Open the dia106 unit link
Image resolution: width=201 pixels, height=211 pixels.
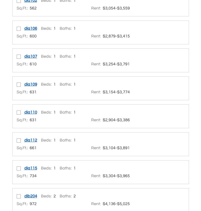coord(31,28)
